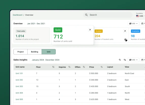Select the Unit tab
Screen dimensions: 145x105
point(49,52)
